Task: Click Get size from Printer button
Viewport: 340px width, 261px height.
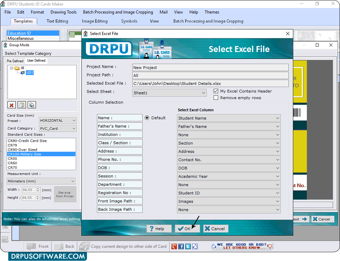Action: coord(65,194)
